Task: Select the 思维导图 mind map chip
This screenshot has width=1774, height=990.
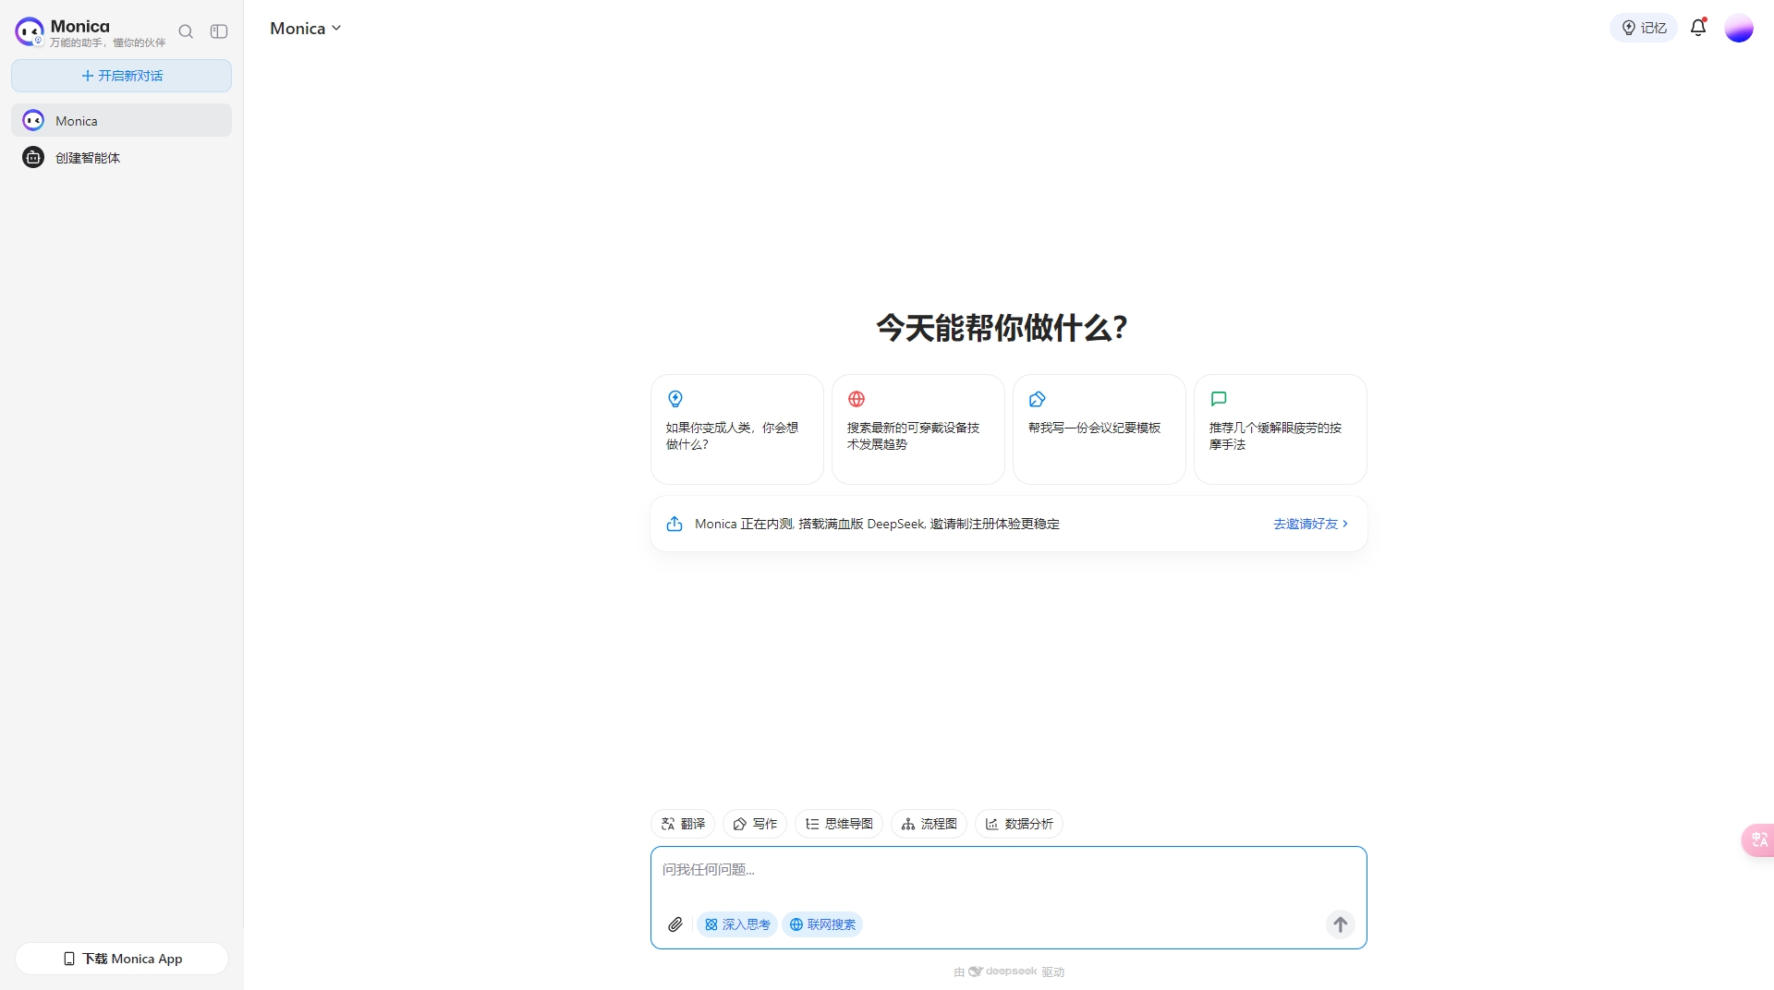Action: [x=839, y=824]
